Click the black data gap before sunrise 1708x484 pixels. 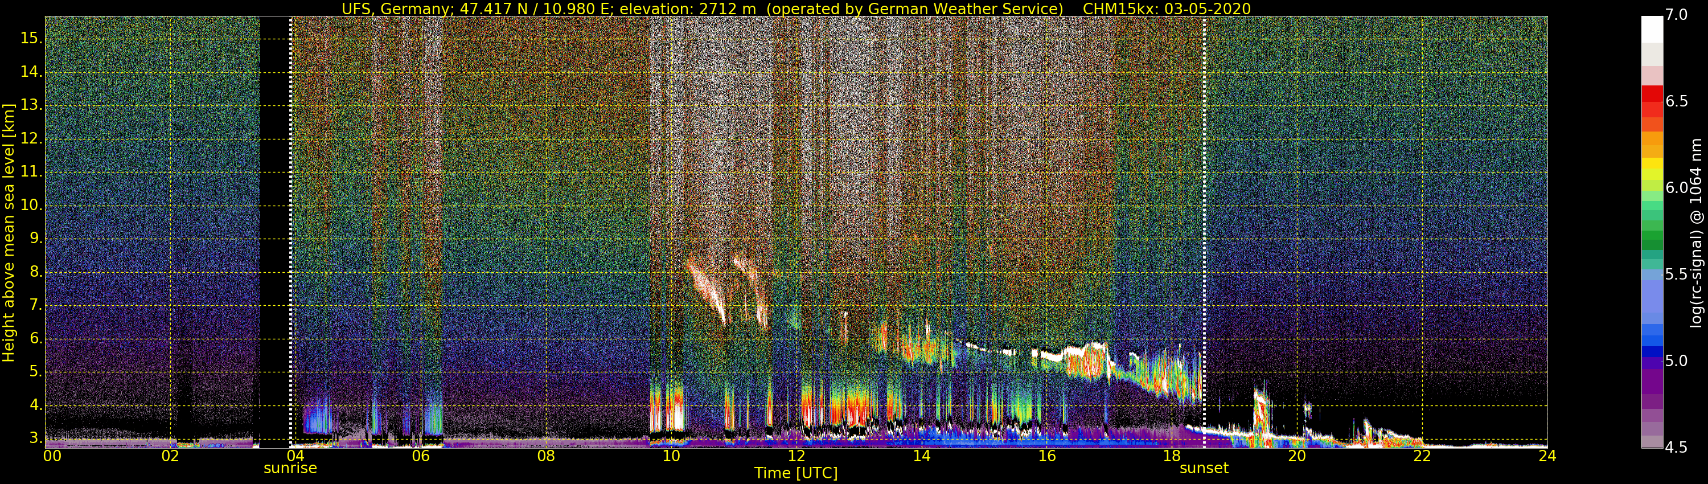(274, 232)
